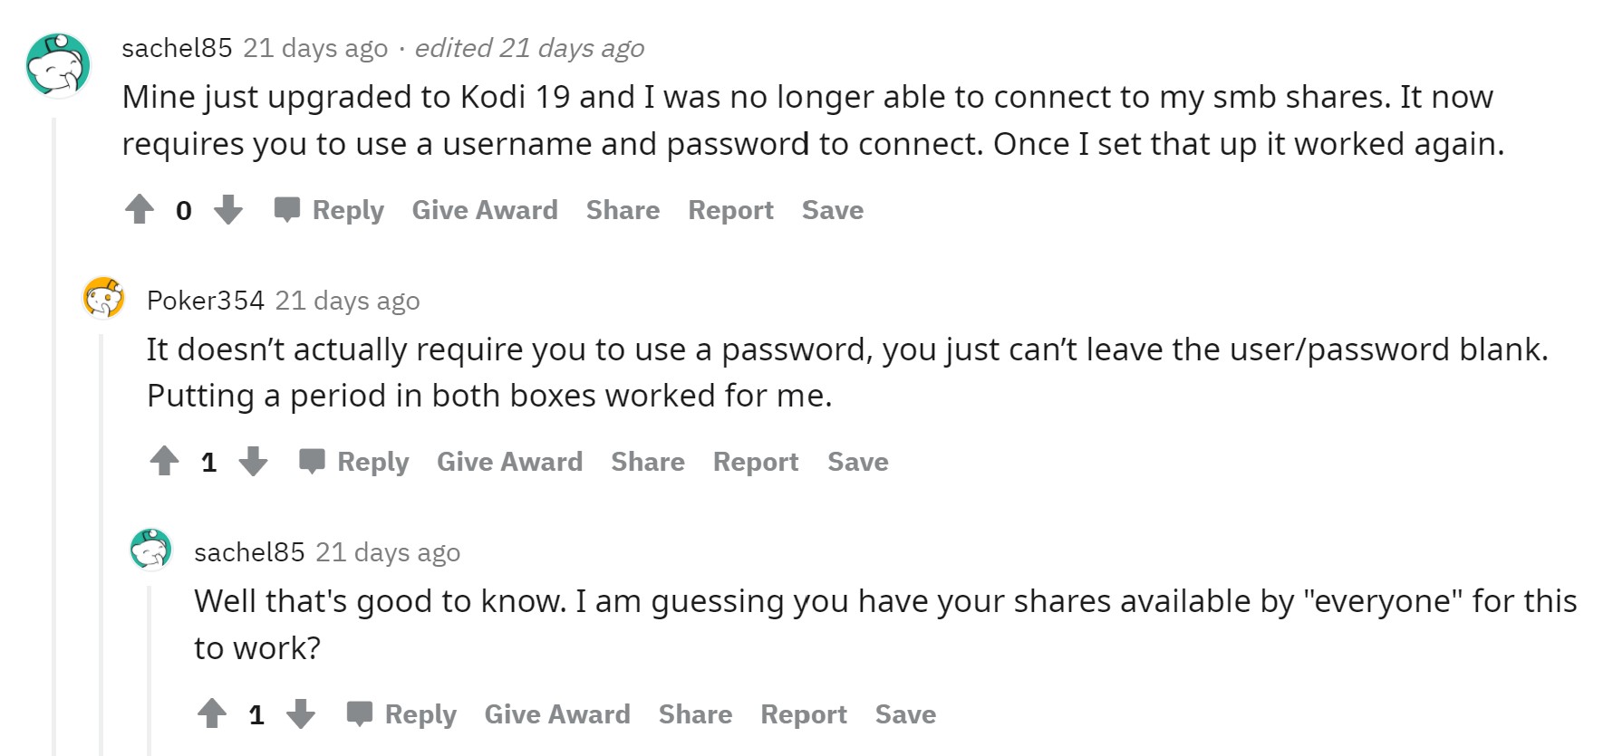Reply to sachel85's top comment
The width and height of the screenshot is (1613, 756).
(330, 210)
